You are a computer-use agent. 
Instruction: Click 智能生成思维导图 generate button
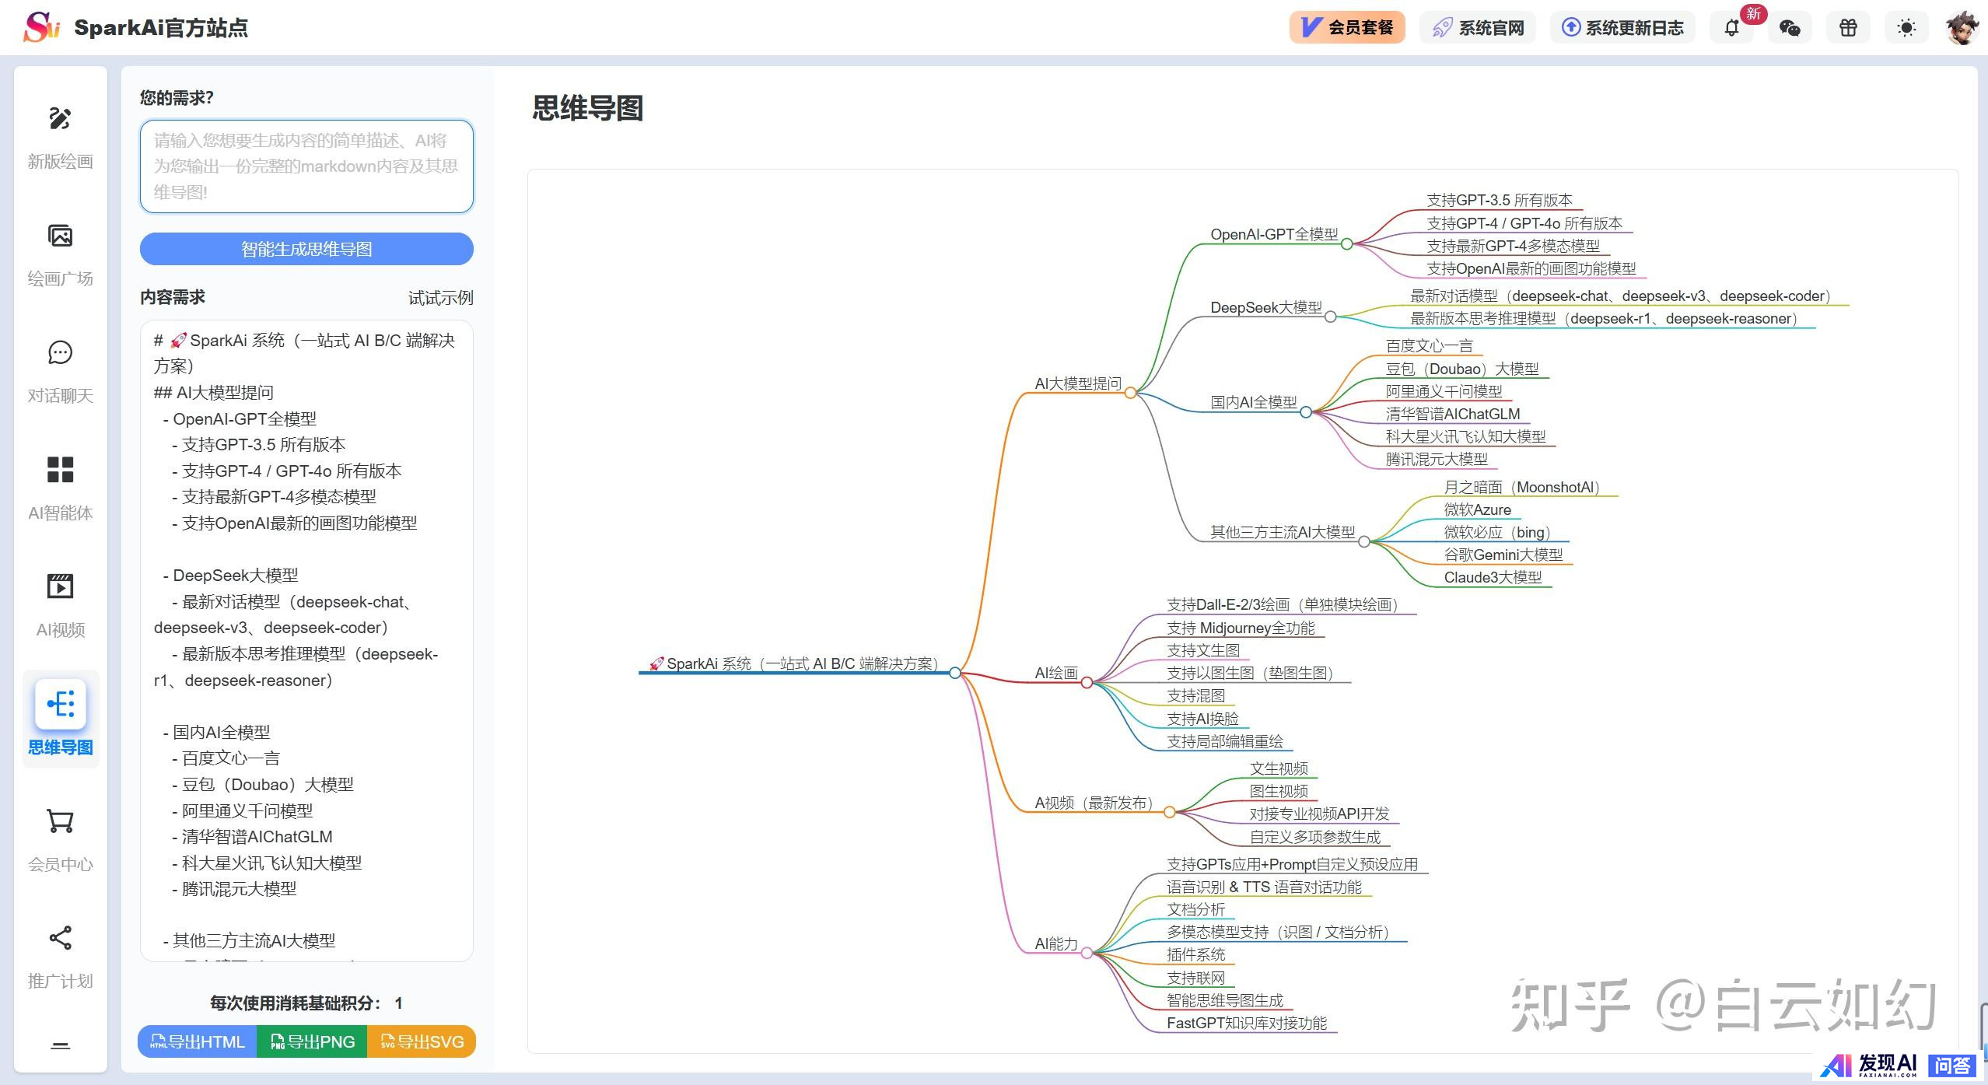pos(306,249)
